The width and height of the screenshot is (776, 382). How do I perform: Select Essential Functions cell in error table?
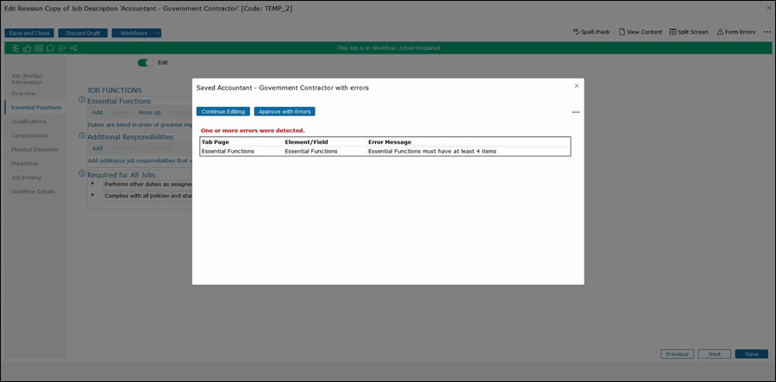228,151
